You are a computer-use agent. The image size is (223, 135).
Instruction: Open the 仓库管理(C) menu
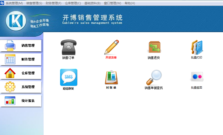click(x=73, y=3)
